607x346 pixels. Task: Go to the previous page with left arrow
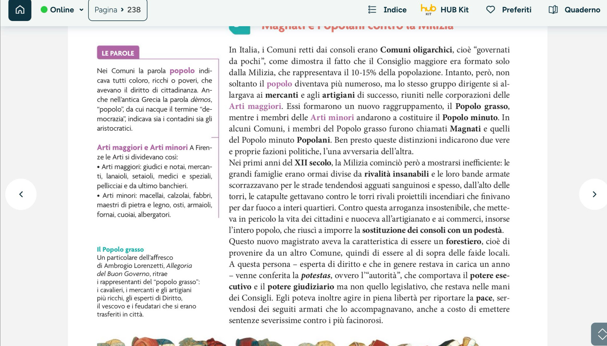point(21,194)
